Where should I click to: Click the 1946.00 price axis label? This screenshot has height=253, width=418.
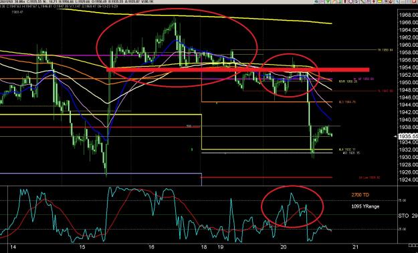coord(409,97)
